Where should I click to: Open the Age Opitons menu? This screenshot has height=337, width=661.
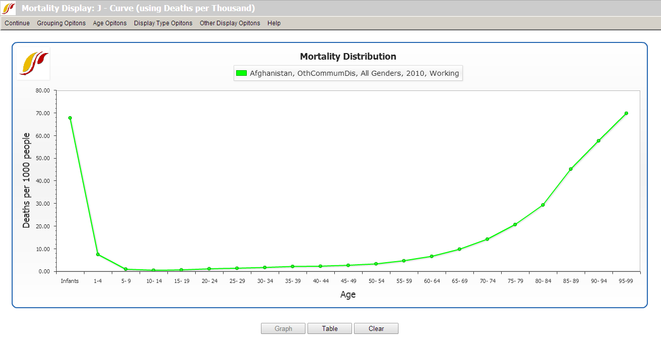110,23
